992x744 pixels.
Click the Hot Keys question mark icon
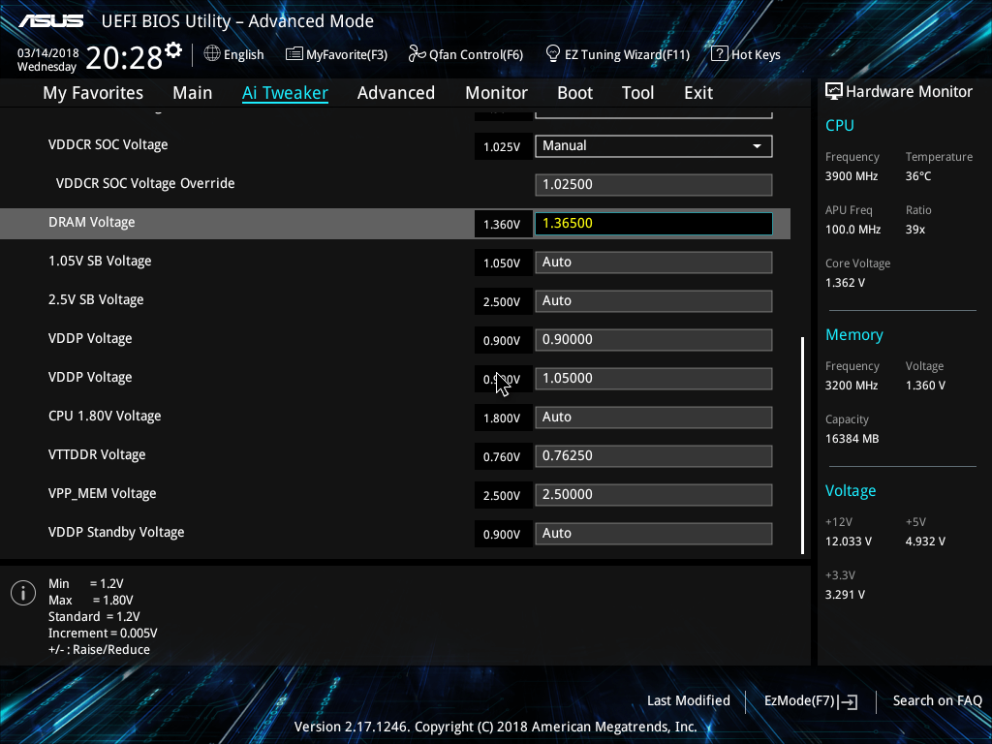point(720,54)
